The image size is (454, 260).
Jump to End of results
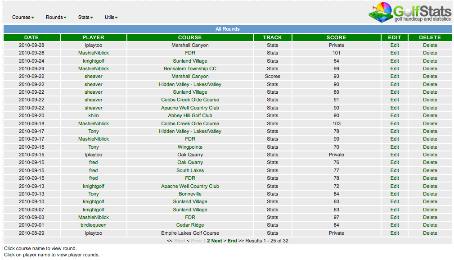[x=232, y=241]
